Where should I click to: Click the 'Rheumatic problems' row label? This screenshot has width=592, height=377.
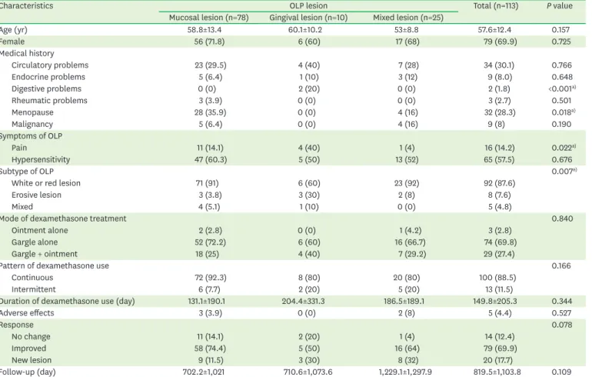[x=49, y=101]
